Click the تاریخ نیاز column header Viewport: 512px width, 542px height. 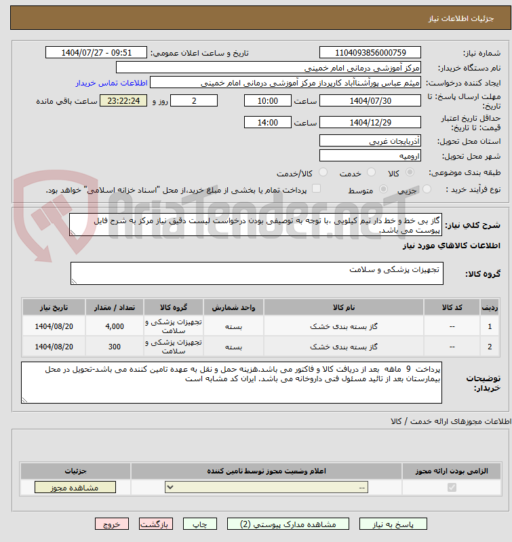click(54, 307)
